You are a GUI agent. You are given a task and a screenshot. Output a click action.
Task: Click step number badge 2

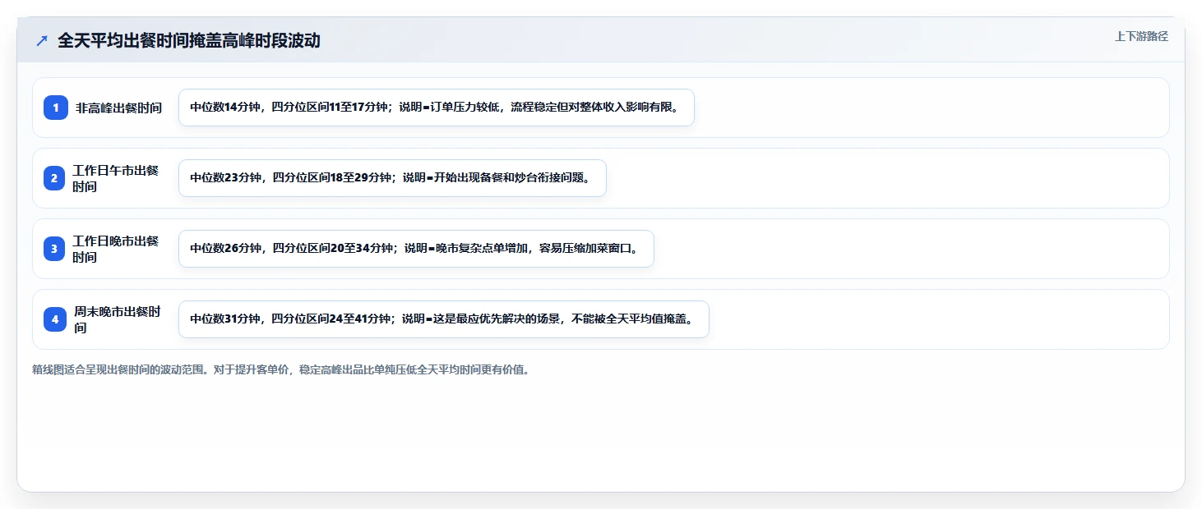[56, 178]
